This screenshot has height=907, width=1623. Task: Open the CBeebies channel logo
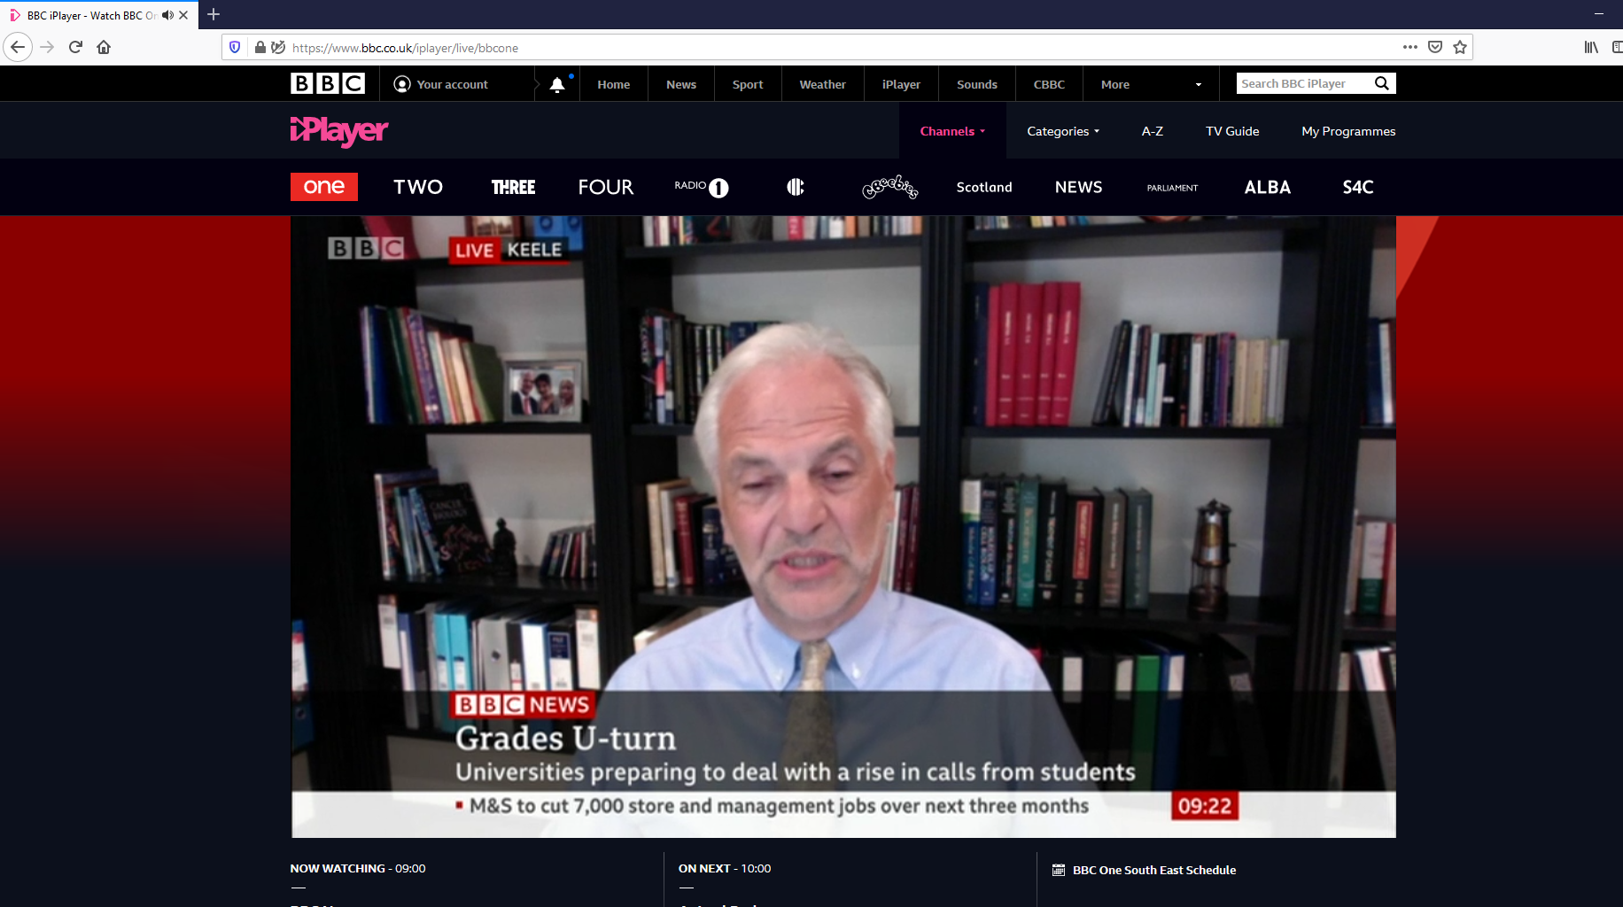pos(889,187)
